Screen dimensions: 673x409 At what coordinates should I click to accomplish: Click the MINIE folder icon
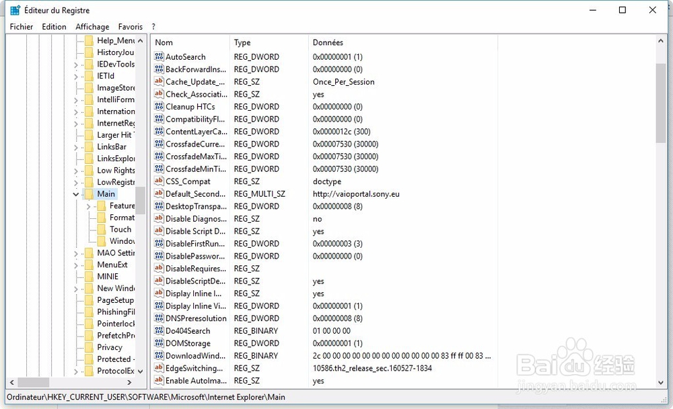89,277
